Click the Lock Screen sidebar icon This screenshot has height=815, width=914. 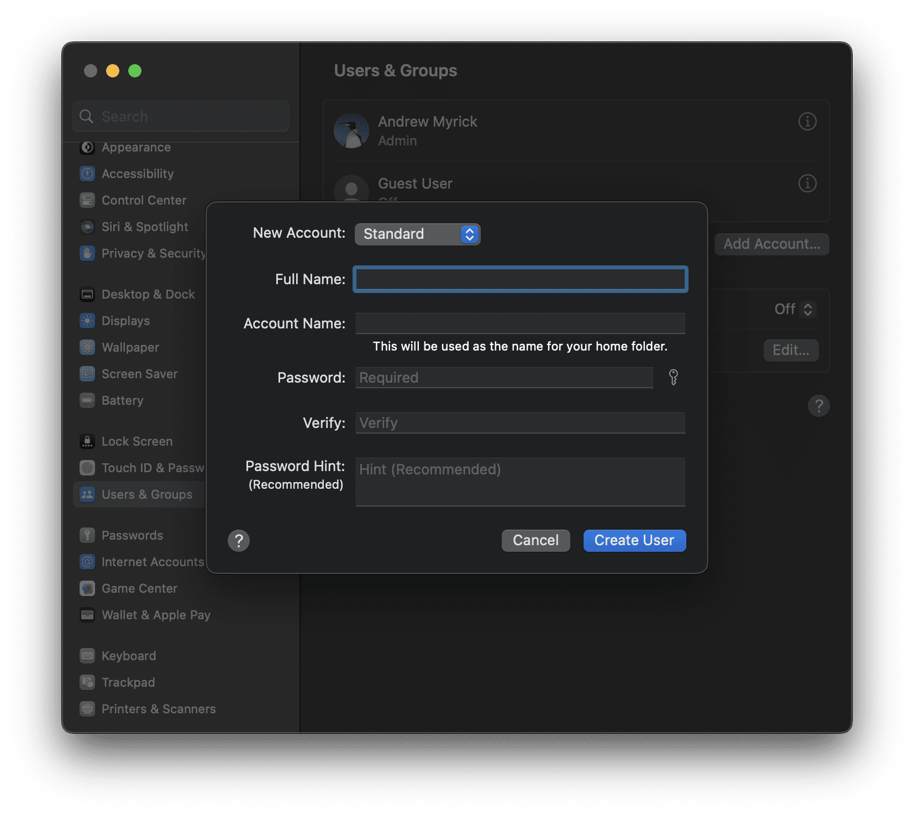pyautogui.click(x=87, y=441)
